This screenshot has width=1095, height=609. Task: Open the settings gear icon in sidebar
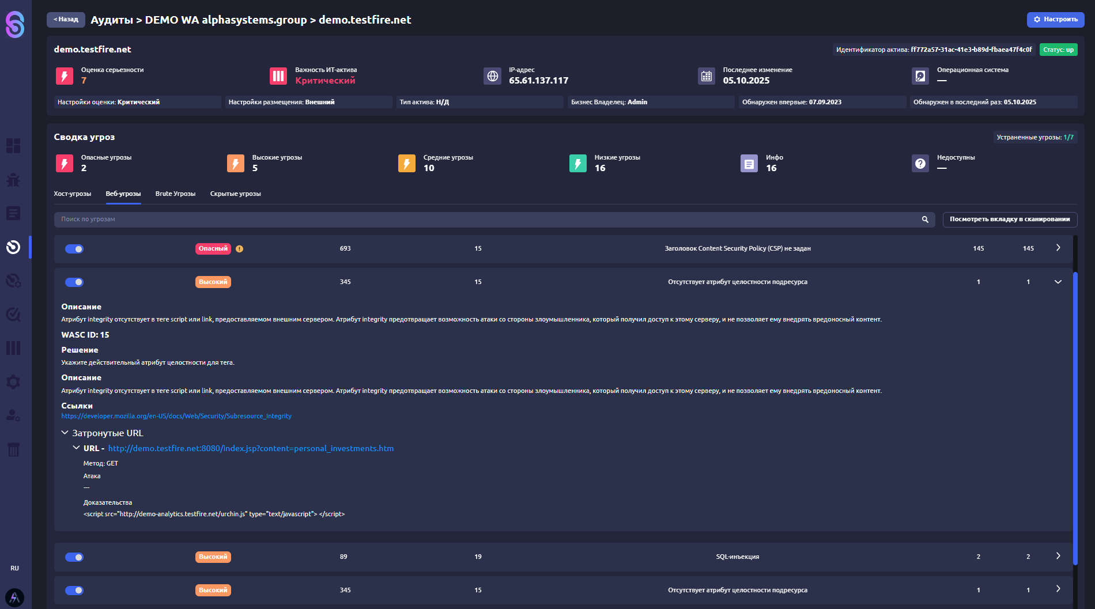[x=13, y=382]
